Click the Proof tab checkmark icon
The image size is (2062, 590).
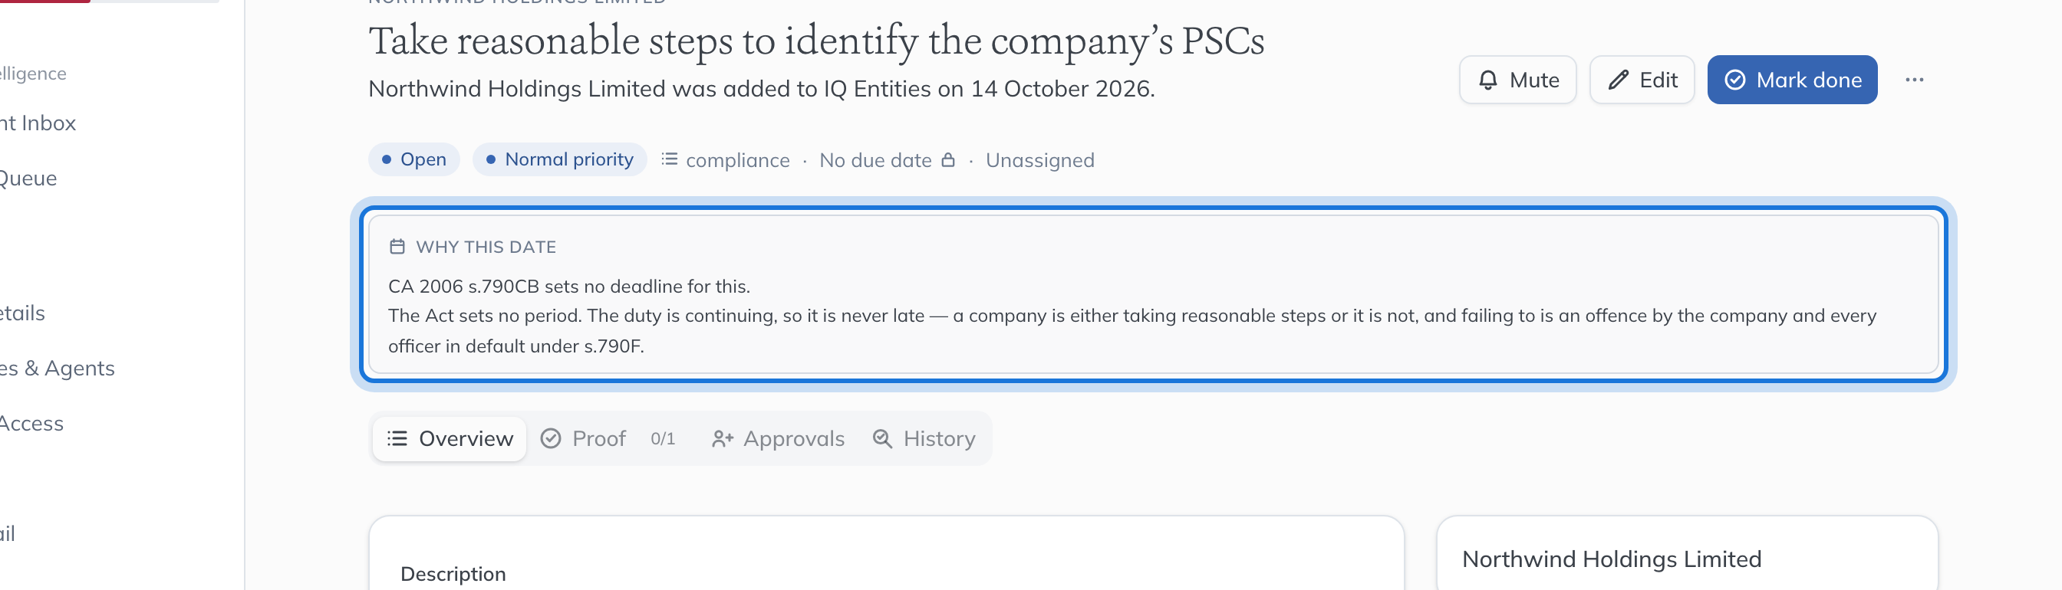coord(551,438)
